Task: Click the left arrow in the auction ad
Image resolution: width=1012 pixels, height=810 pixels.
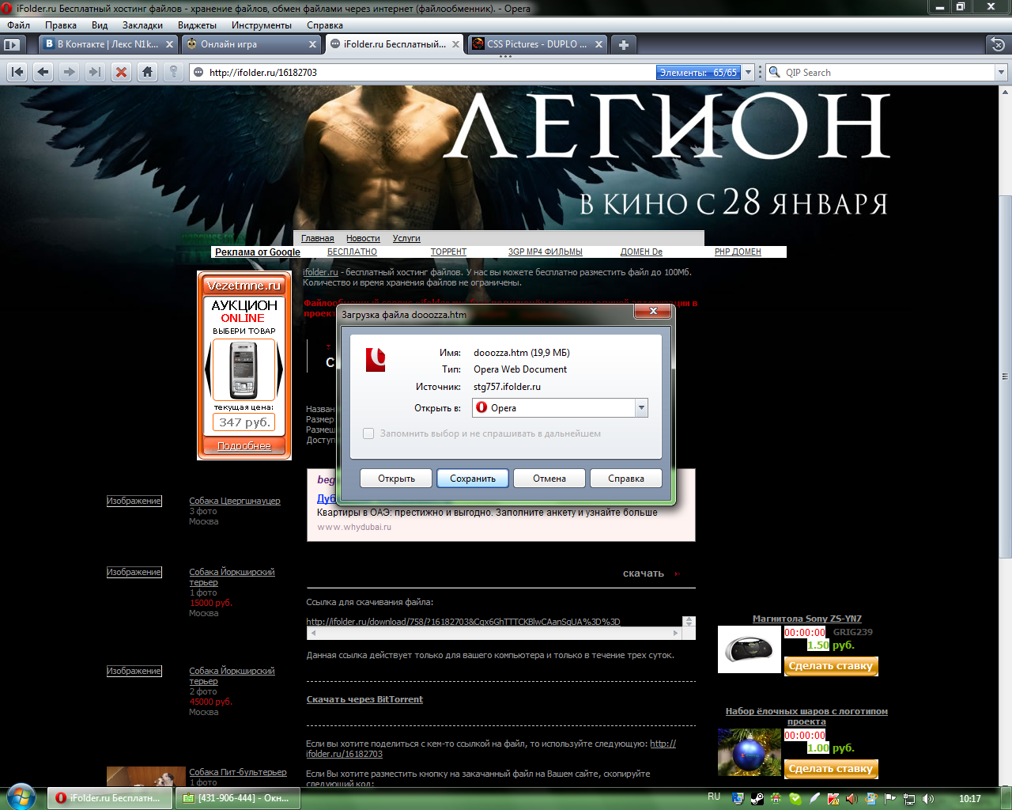Action: 208,369
